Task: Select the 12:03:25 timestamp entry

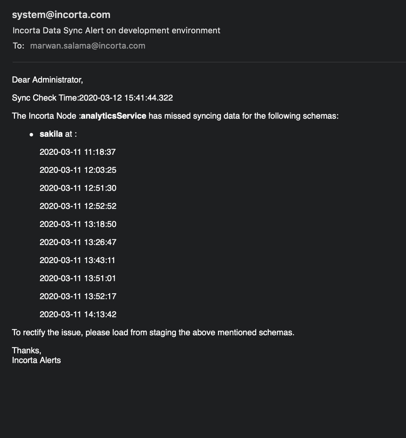Action: click(x=78, y=170)
